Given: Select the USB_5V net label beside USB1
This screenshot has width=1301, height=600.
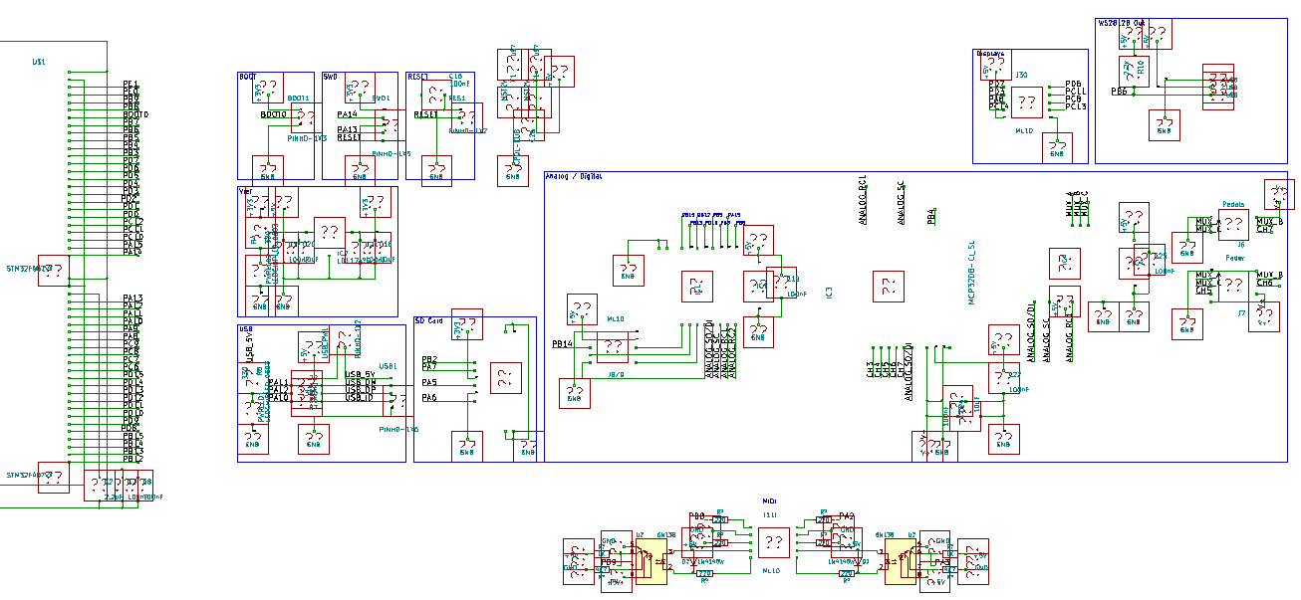Looking at the screenshot, I should [360, 375].
